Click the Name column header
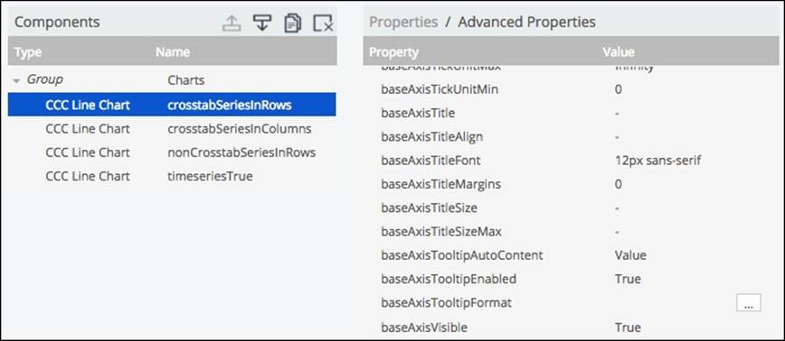This screenshot has height=341, width=785. 172,52
